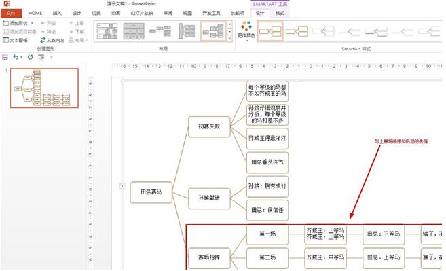Select the third SmartArt style thumbnail
Image resolution: width=446 pixels, height=271 pixels.
pos(323,31)
